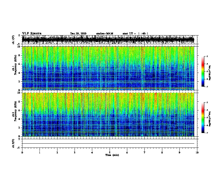Viewport: 222px width, 171px height.
Task: Click inside the ch.2 spectrogram panel
Action: pos(108,115)
